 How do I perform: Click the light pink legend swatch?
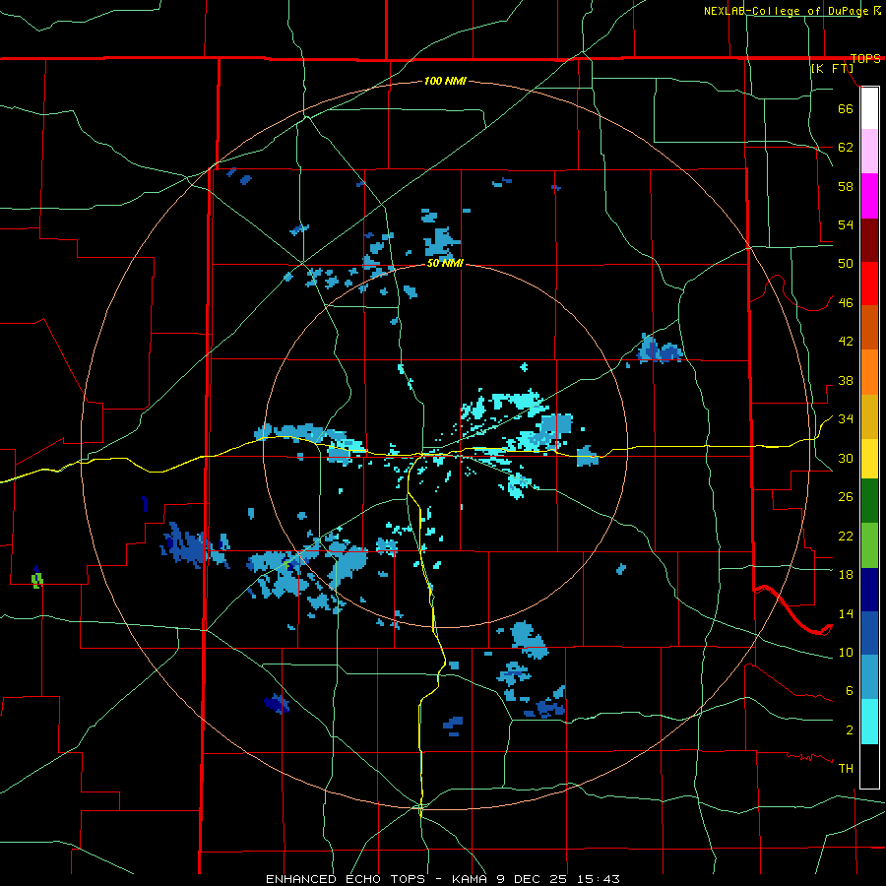(x=869, y=151)
